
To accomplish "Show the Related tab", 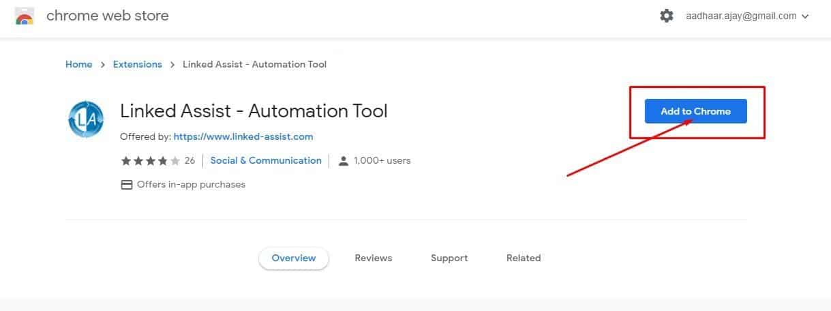I will pyautogui.click(x=524, y=258).
